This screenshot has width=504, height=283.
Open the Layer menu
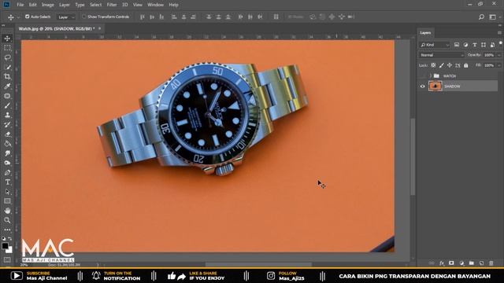point(65,5)
